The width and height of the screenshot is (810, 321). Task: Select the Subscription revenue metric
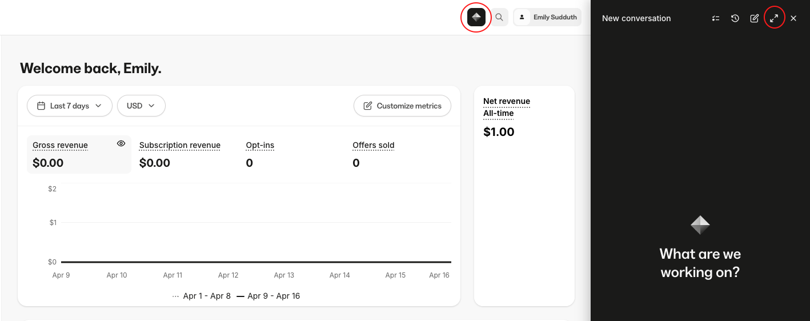tap(180, 145)
